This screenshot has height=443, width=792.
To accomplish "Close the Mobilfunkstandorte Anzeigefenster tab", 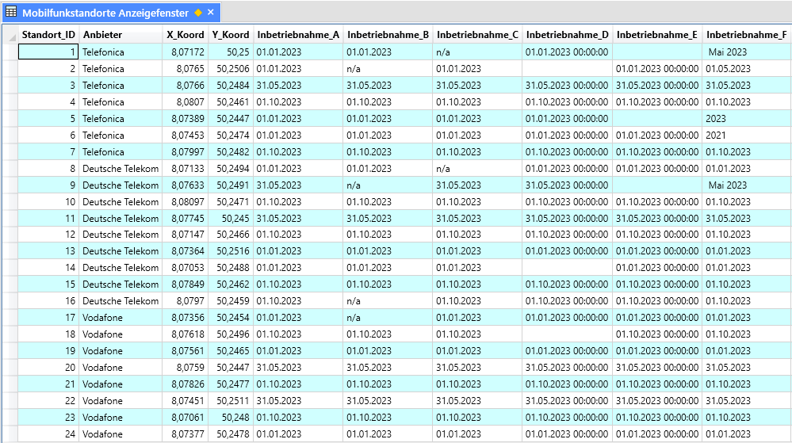I will click(211, 12).
